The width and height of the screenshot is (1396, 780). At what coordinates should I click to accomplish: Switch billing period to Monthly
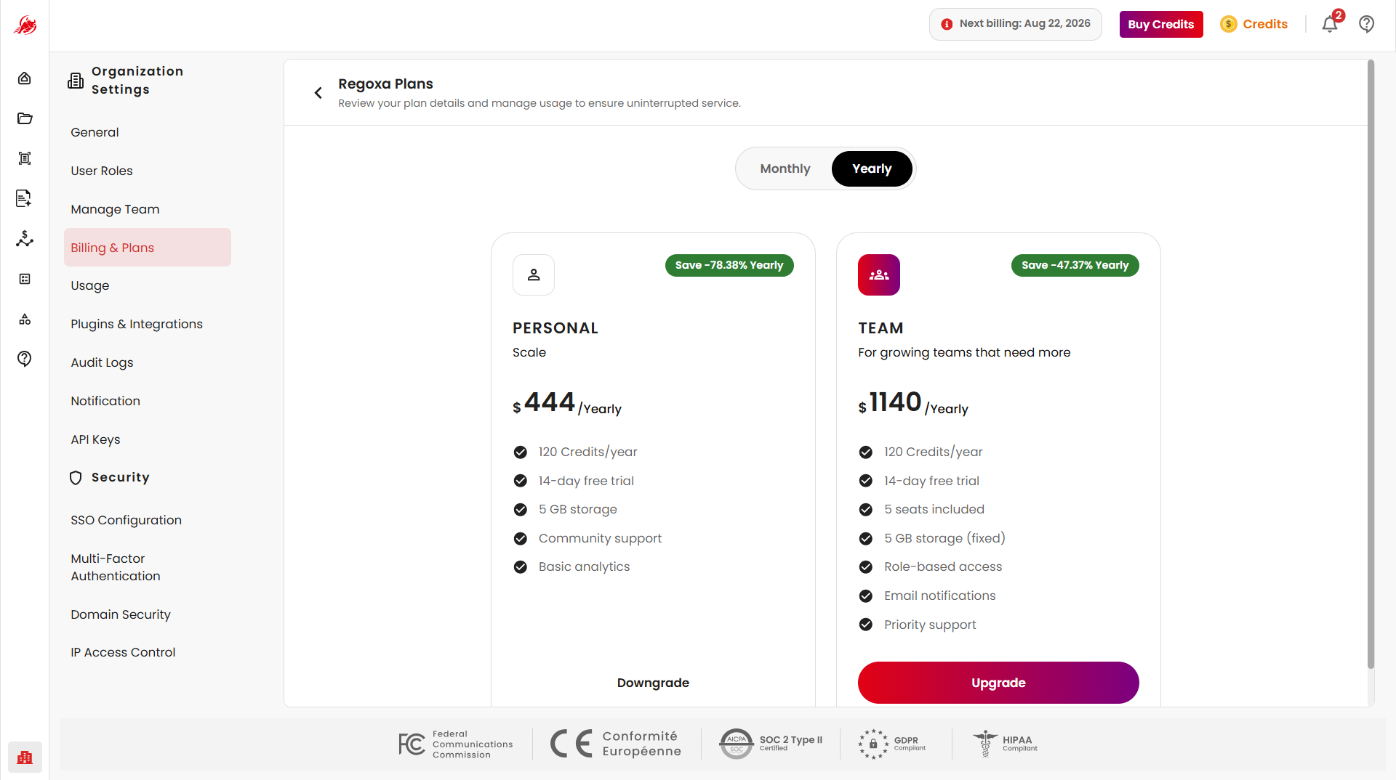(785, 168)
